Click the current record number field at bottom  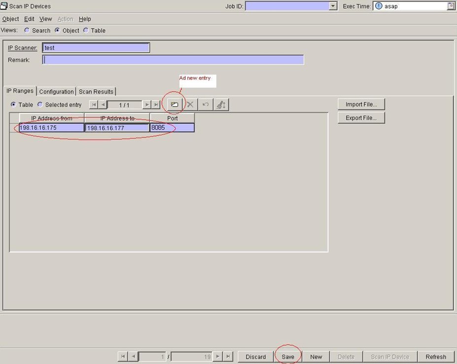tap(152, 357)
